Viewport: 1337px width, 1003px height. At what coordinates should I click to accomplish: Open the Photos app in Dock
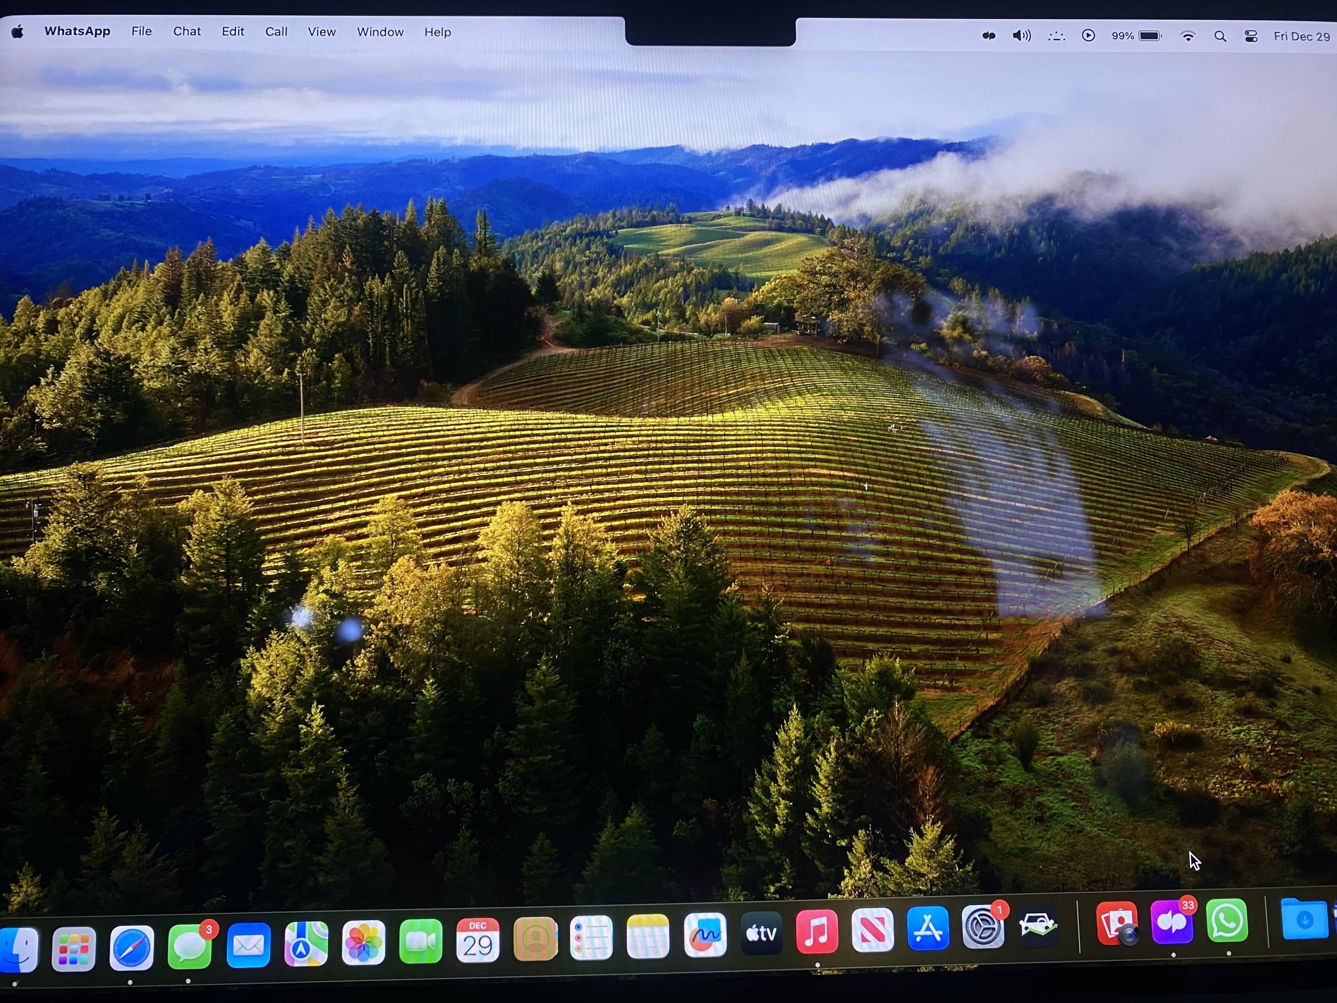point(363,942)
